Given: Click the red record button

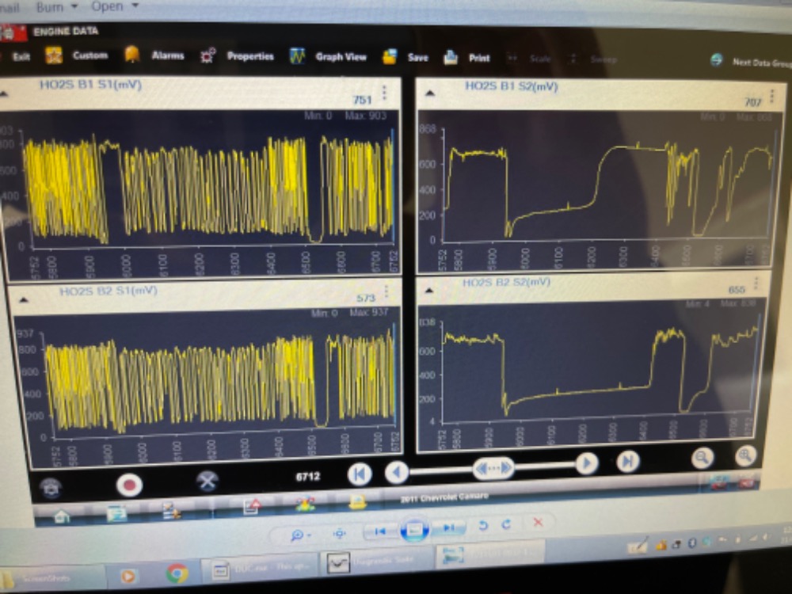Looking at the screenshot, I should click(129, 484).
